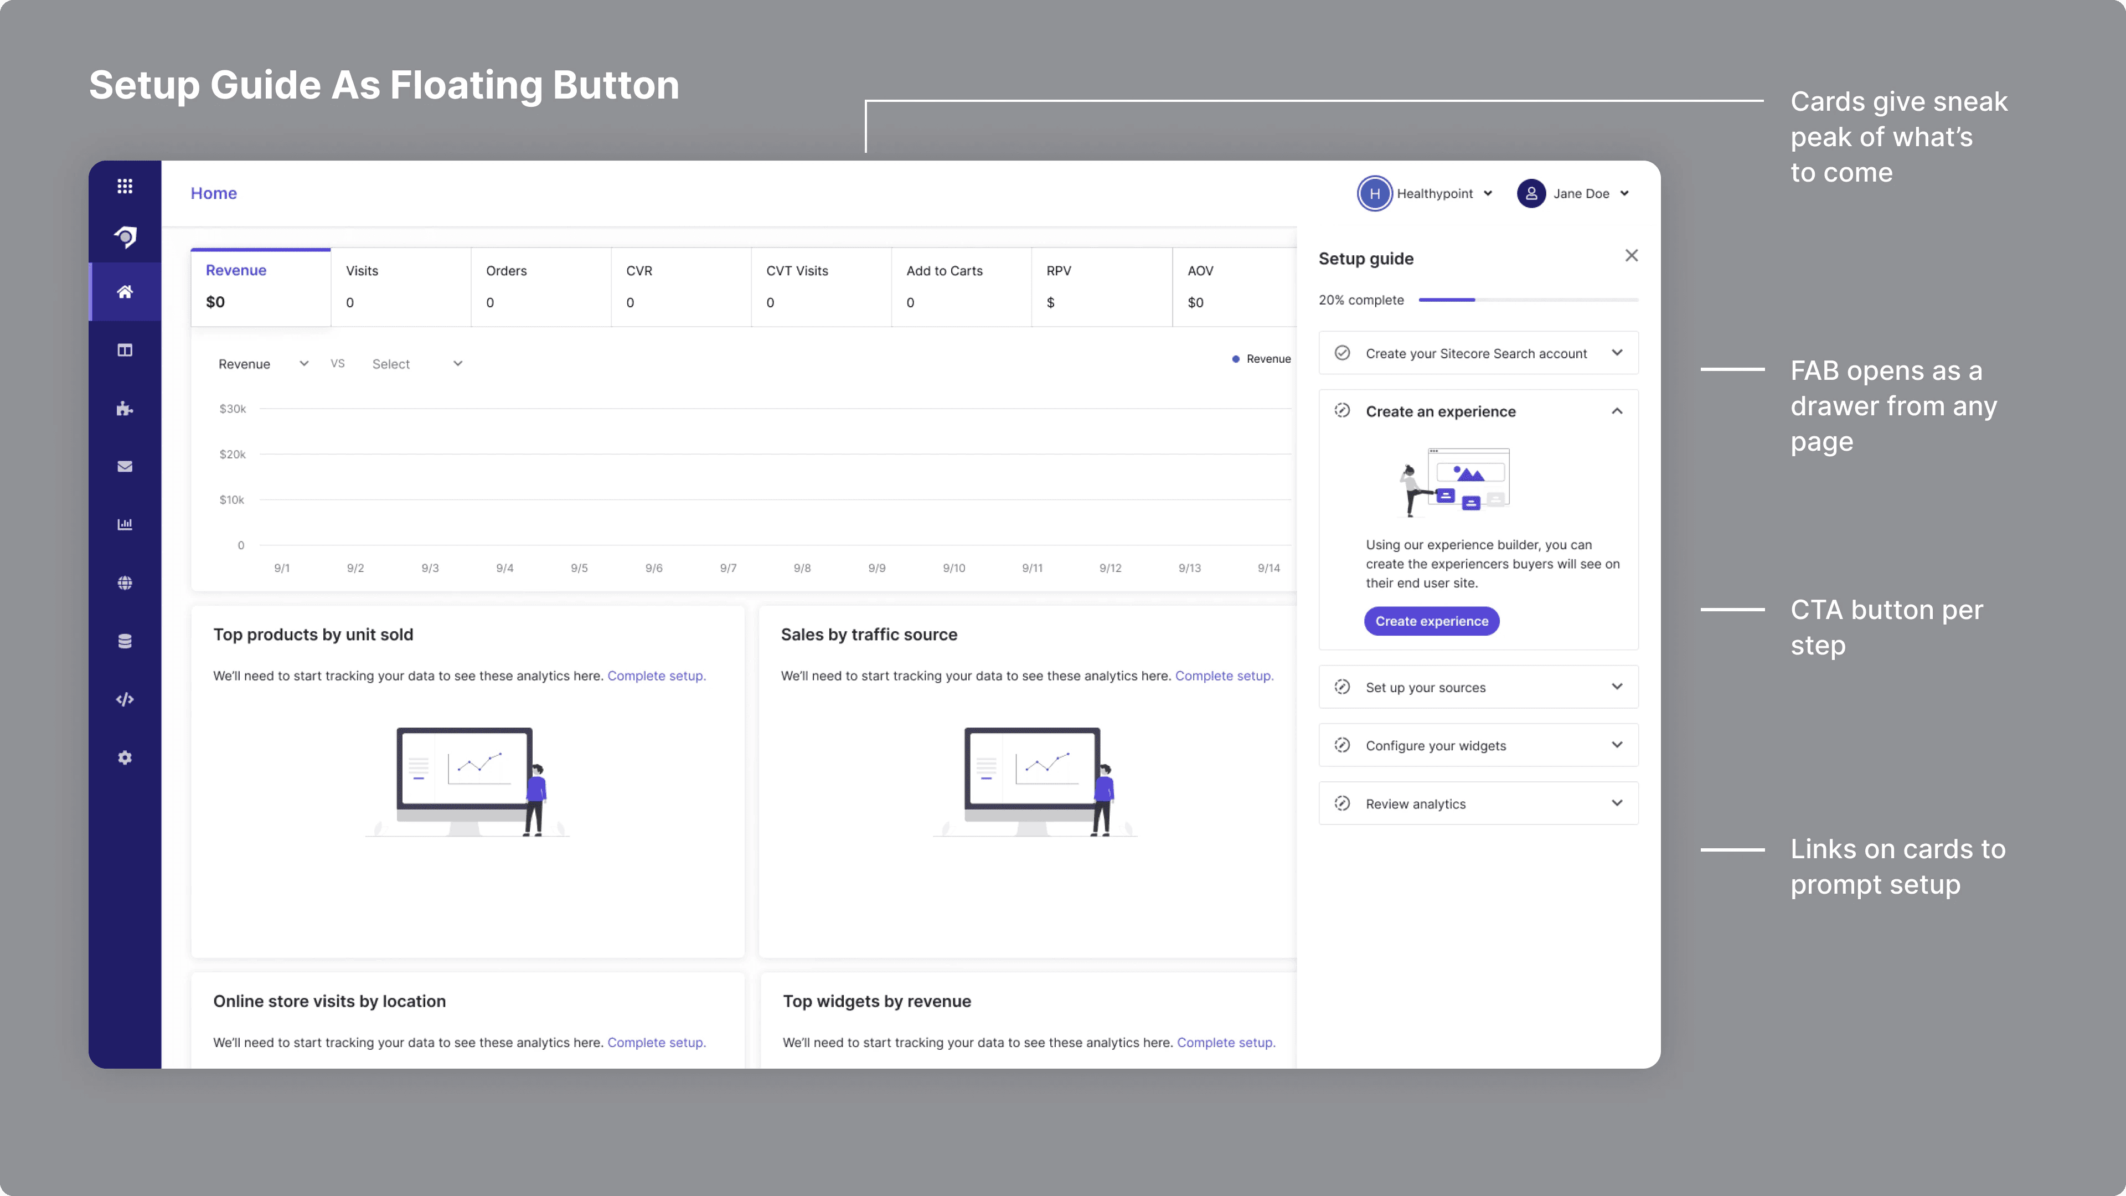The image size is (2126, 1196).
Task: Click the '20% complete' label
Action: click(1361, 300)
